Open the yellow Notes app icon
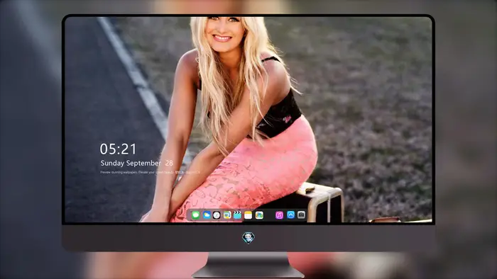 pyautogui.click(x=248, y=215)
